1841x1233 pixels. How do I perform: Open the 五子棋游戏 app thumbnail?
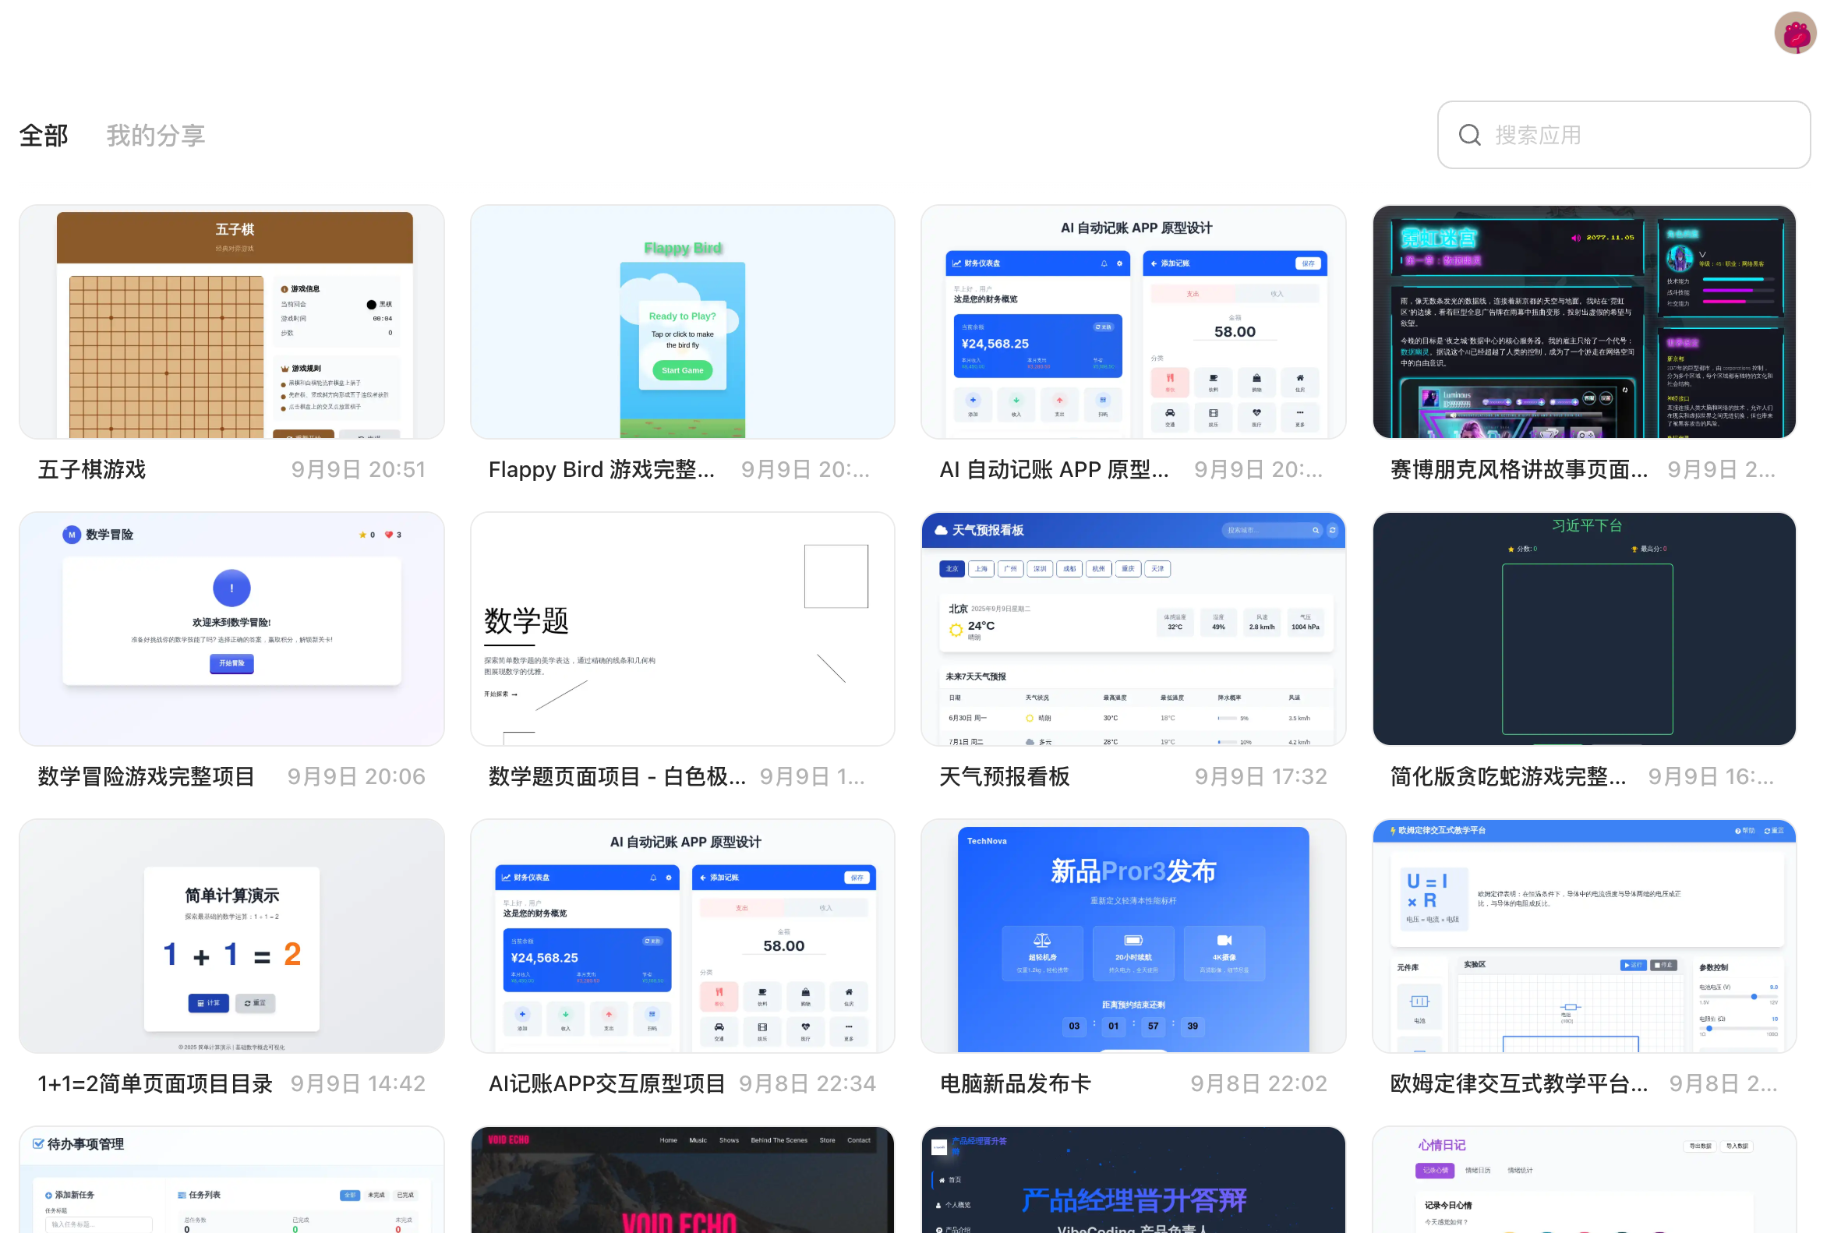coord(232,323)
